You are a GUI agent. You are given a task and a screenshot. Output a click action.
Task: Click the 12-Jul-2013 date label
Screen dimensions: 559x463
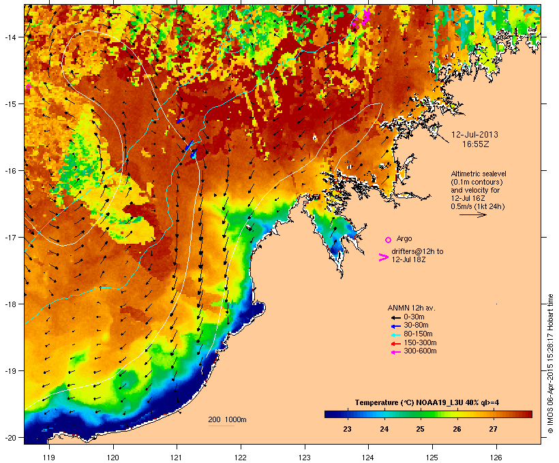tap(474, 135)
